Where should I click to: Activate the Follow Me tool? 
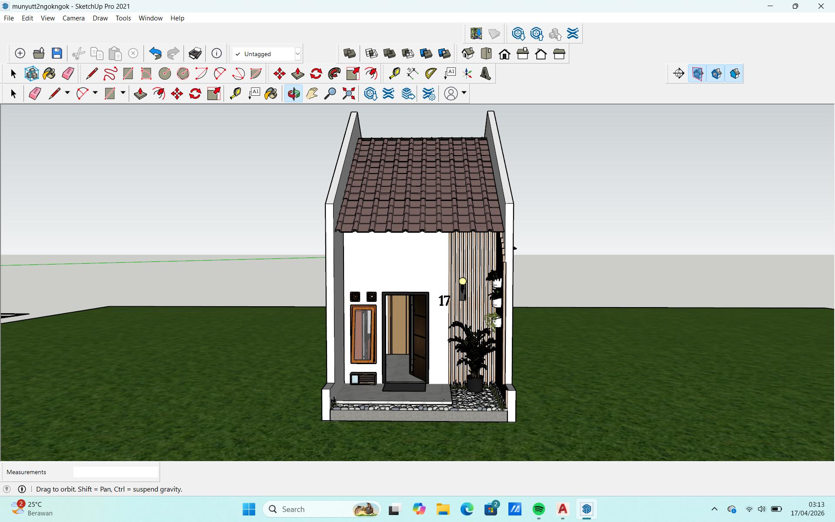coord(334,74)
